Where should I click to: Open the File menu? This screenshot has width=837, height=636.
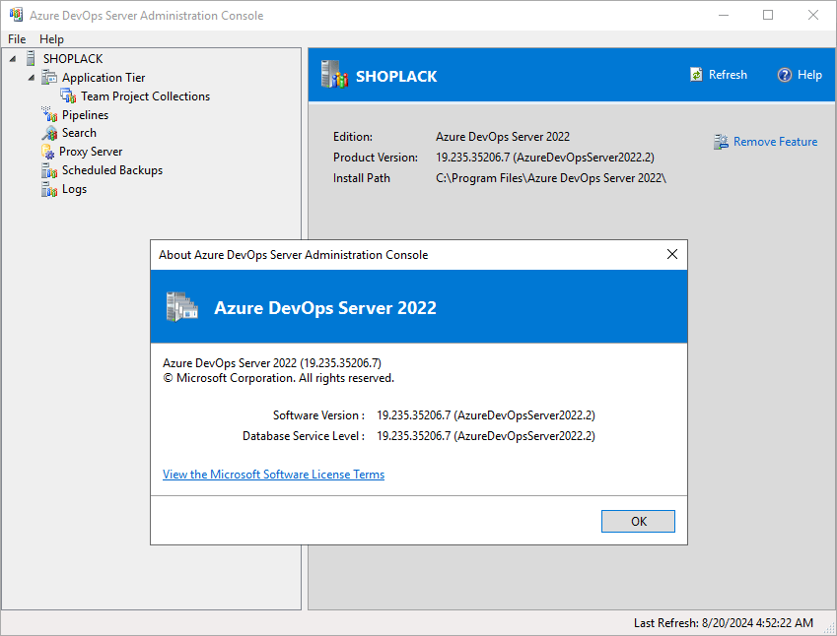(17, 39)
